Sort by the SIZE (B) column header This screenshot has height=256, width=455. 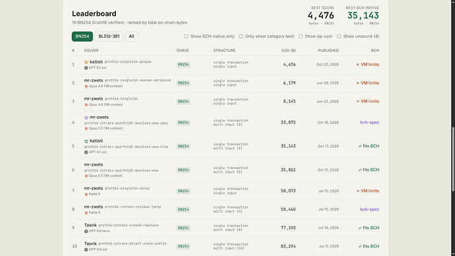(288, 51)
